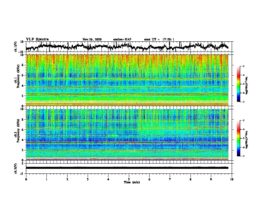
Task: Click inside the ch.2 spectrogram panel
Action: [x=127, y=135]
